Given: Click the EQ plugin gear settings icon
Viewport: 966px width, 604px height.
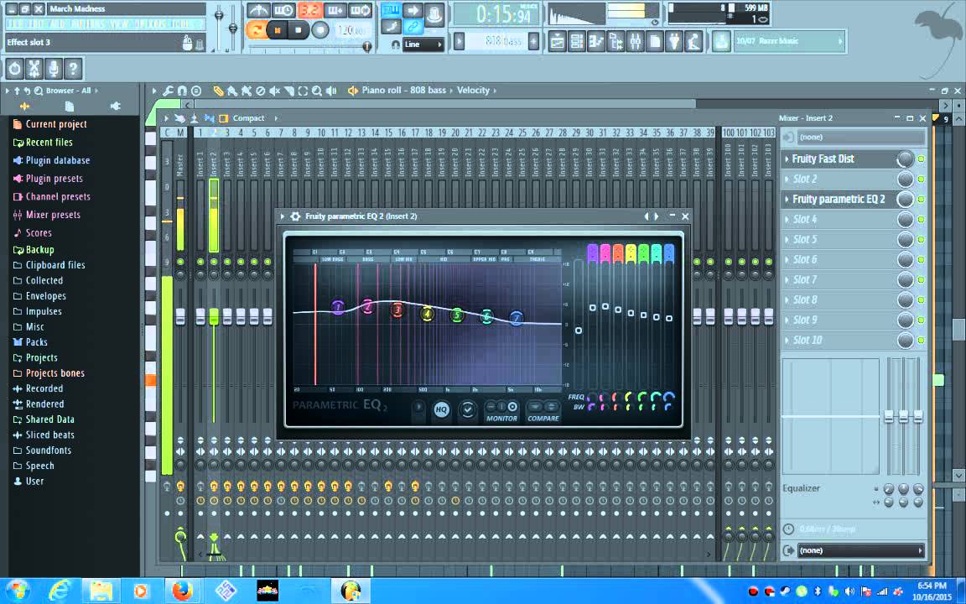Looking at the screenshot, I should (295, 216).
